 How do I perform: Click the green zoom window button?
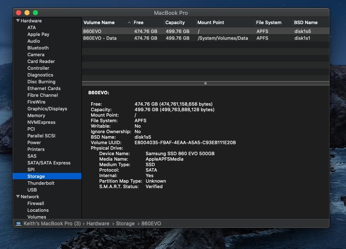point(35,13)
